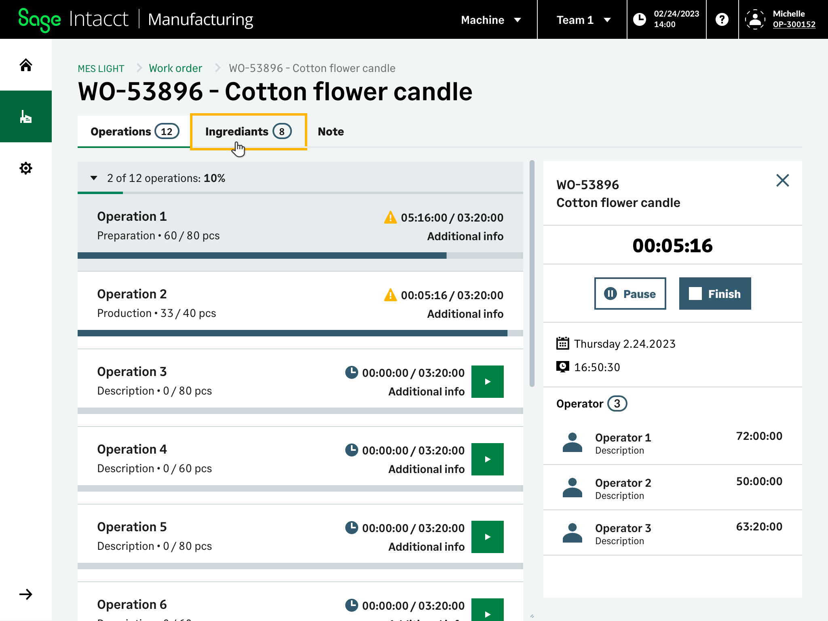Start Operation 3 with its play button
This screenshot has height=621, width=828.
coord(487,381)
